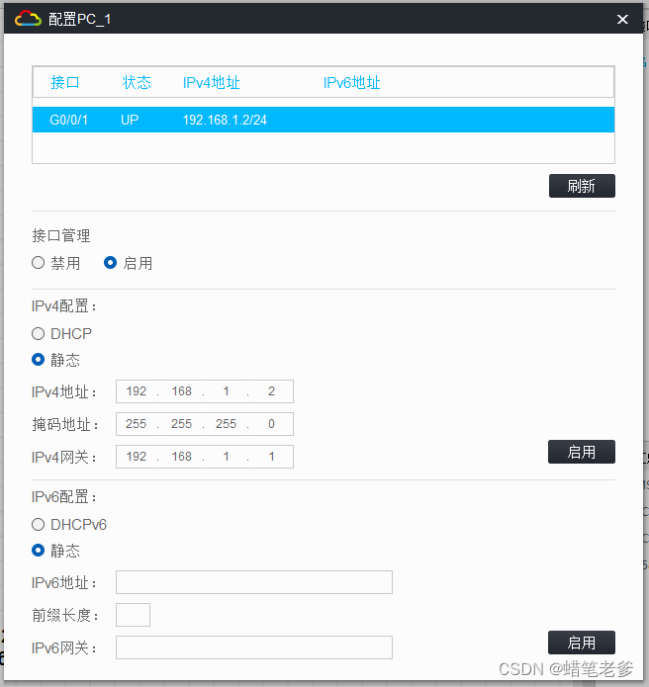Click last octet 1 of IPv4网关
Screen dimensions: 649x687
(271, 457)
